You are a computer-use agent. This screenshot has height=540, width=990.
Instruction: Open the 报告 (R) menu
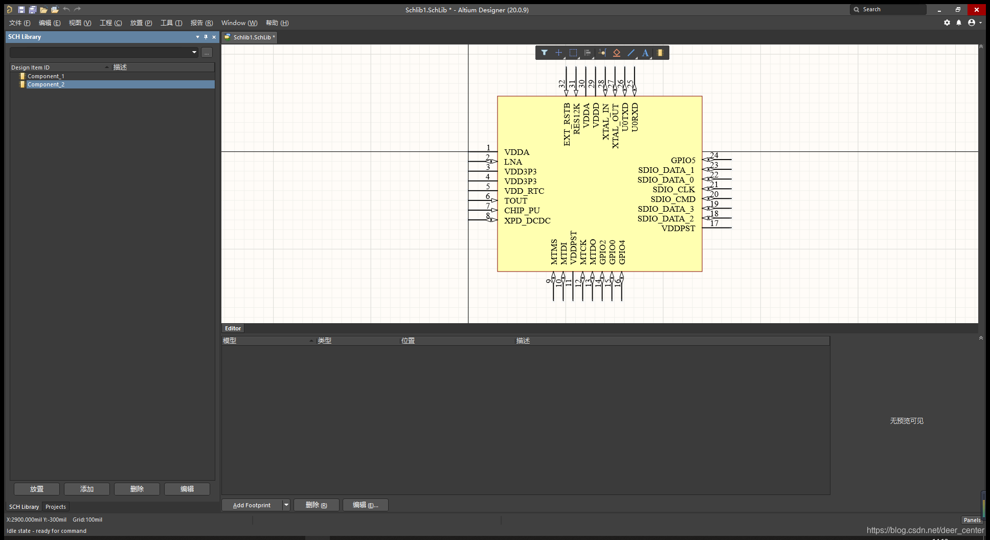201,23
